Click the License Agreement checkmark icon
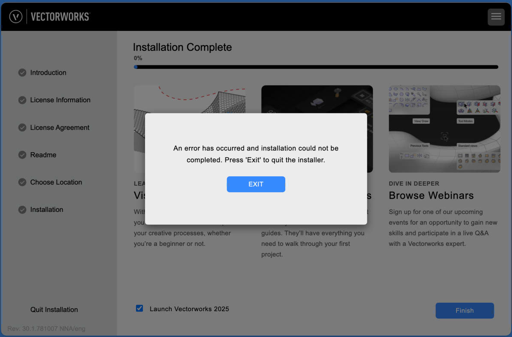 click(x=22, y=128)
